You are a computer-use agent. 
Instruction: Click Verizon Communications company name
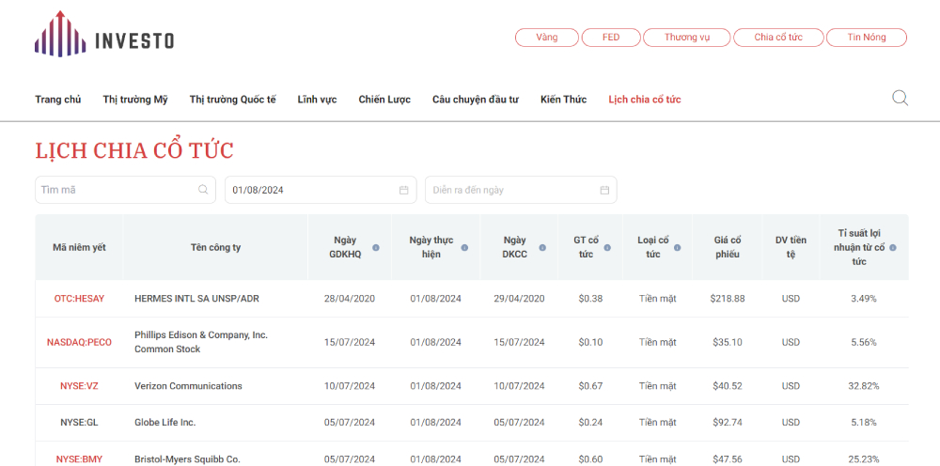[x=188, y=386]
